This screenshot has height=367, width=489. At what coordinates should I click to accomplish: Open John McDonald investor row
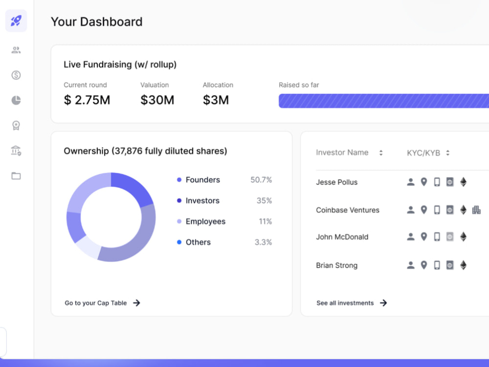tap(402, 236)
